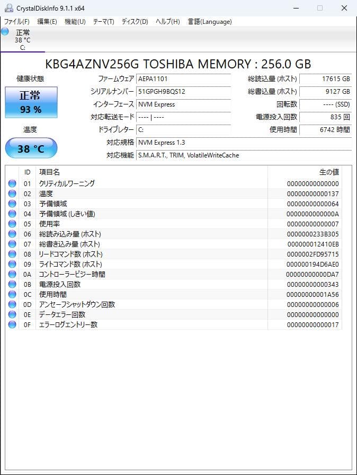Screen dimensions: 357x475
Task: Click status orb for 予備領域 row 03
Action: click(x=12, y=204)
